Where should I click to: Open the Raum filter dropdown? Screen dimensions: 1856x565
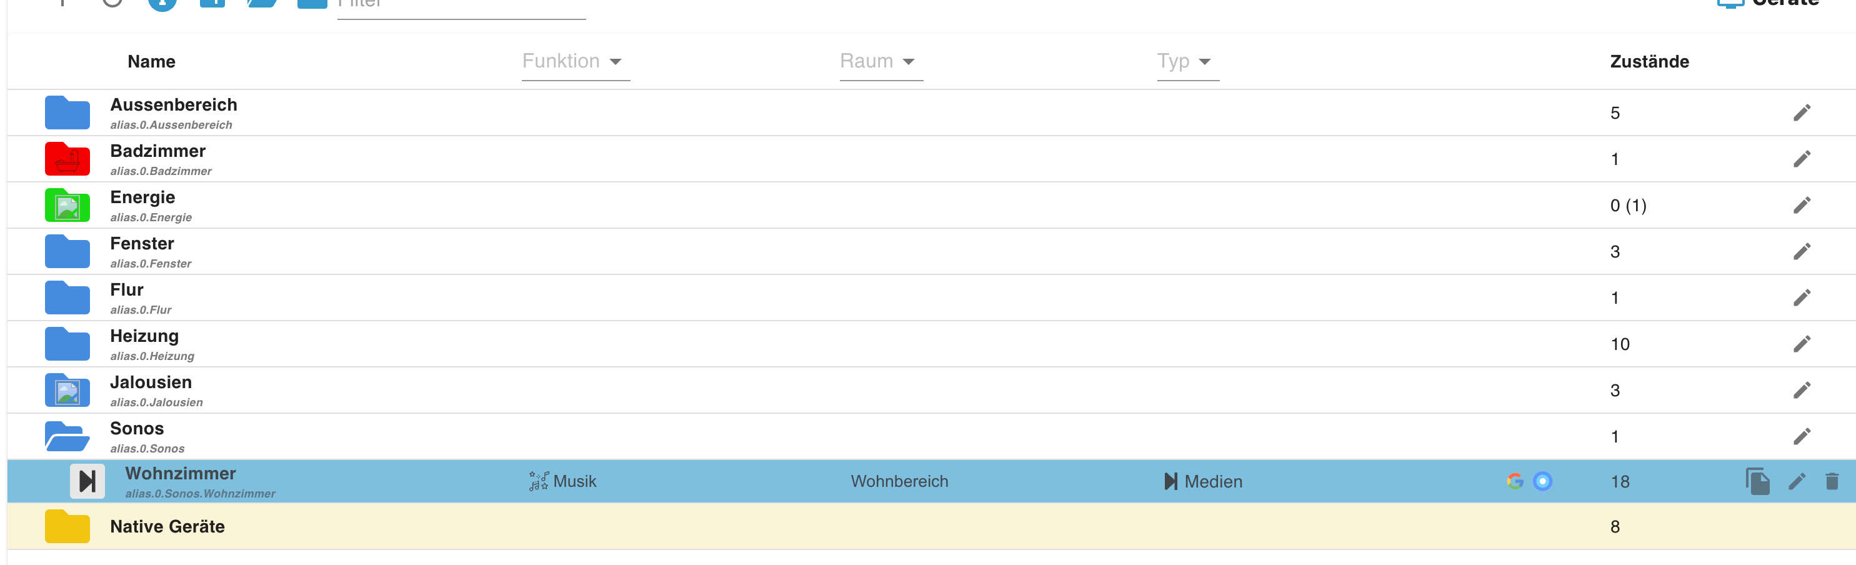881,61
